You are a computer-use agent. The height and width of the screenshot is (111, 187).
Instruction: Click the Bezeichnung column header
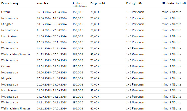click(10, 3)
